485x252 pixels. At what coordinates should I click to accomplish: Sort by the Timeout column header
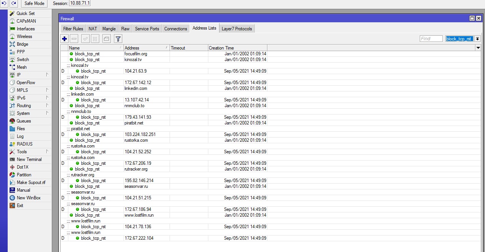(189, 48)
